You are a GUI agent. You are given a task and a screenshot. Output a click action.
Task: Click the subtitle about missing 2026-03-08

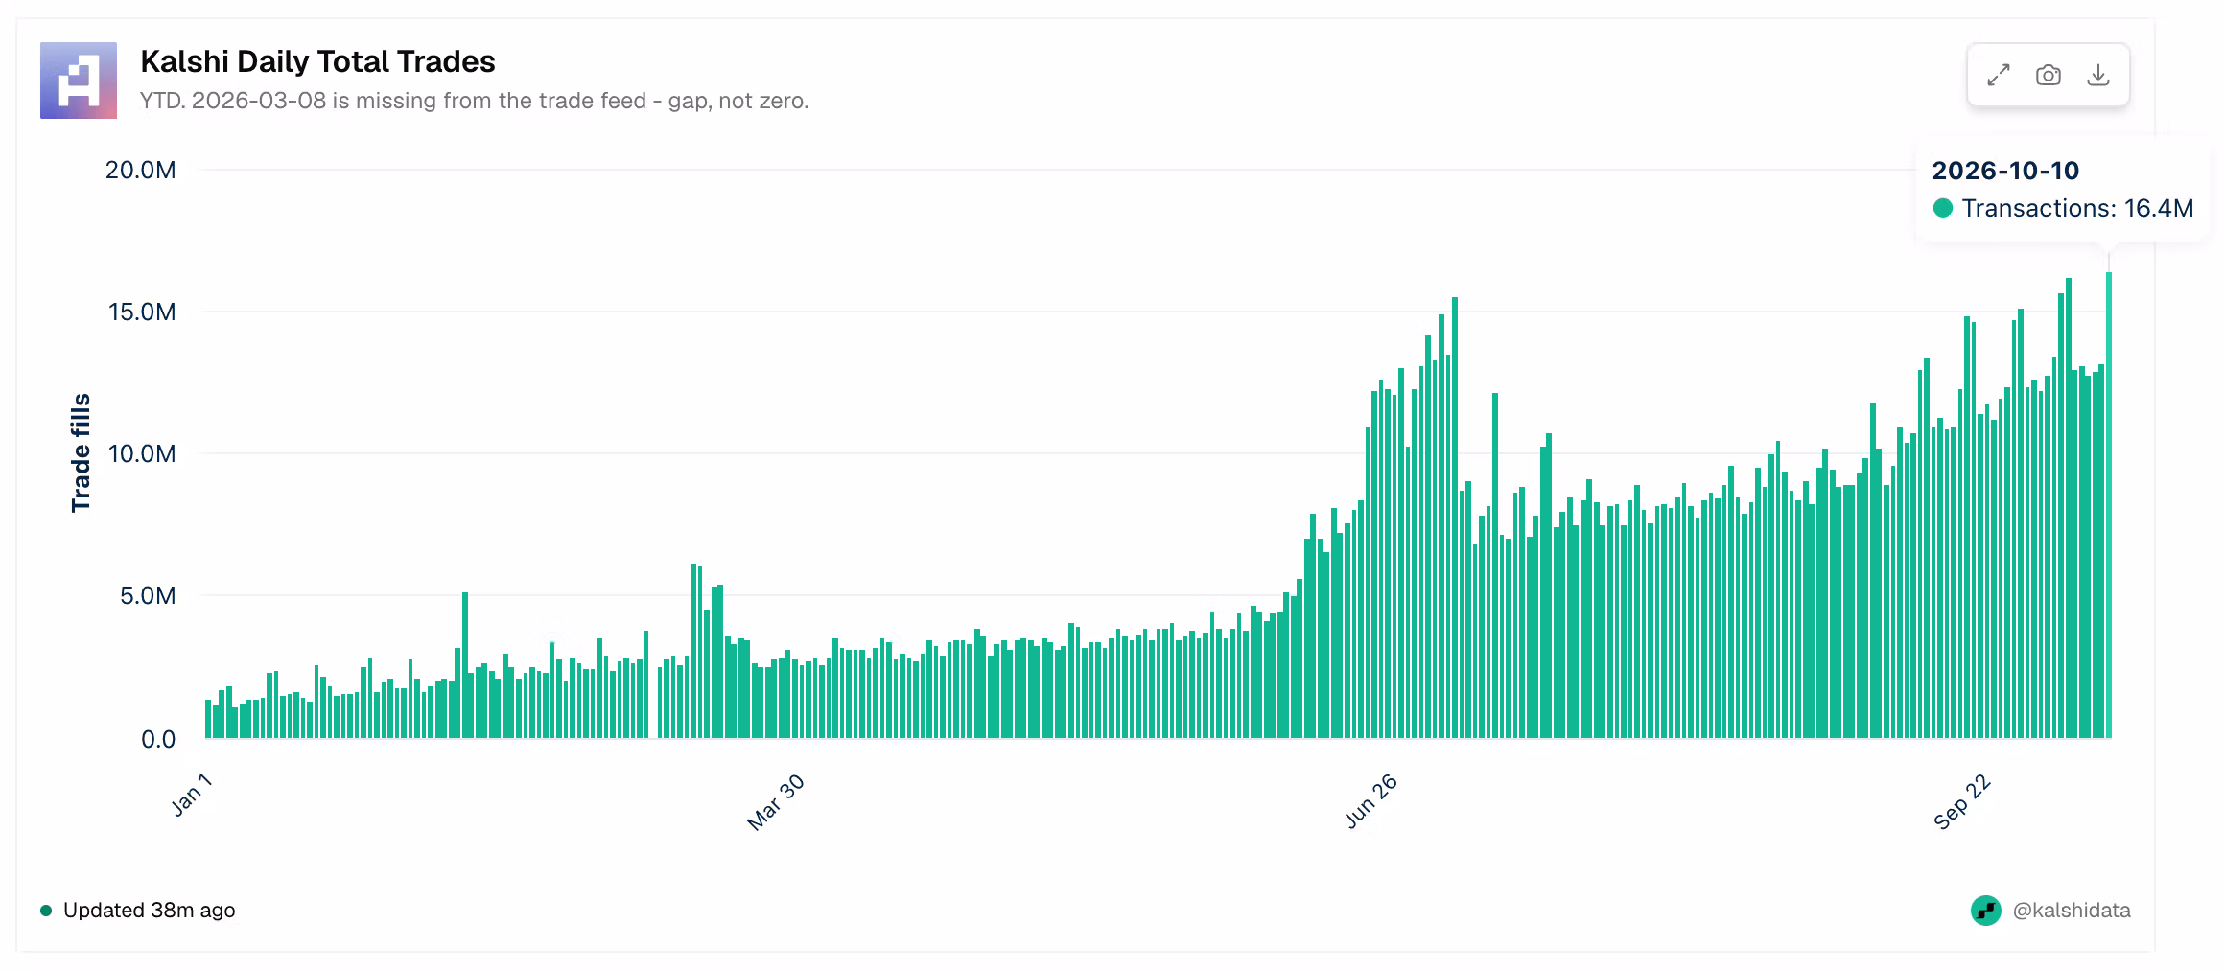pos(475,101)
